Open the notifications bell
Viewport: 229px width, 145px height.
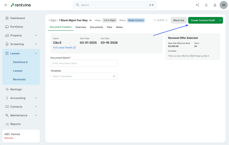click(x=206, y=5)
